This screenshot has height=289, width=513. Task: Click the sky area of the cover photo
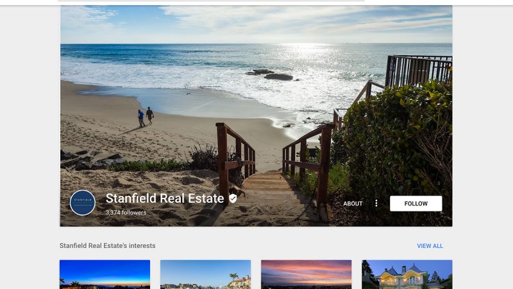pyautogui.click(x=256, y=24)
